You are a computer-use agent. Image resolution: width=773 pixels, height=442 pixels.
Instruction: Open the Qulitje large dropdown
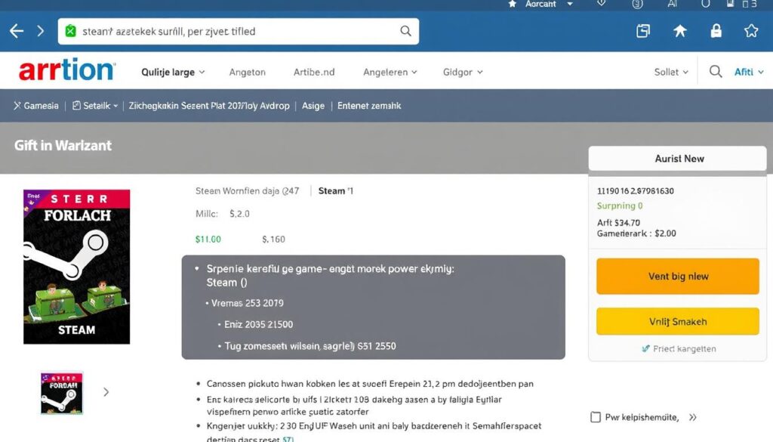click(x=172, y=71)
